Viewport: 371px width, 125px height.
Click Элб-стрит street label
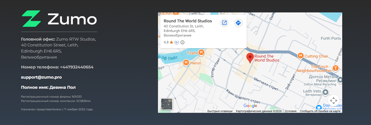coord(291,82)
